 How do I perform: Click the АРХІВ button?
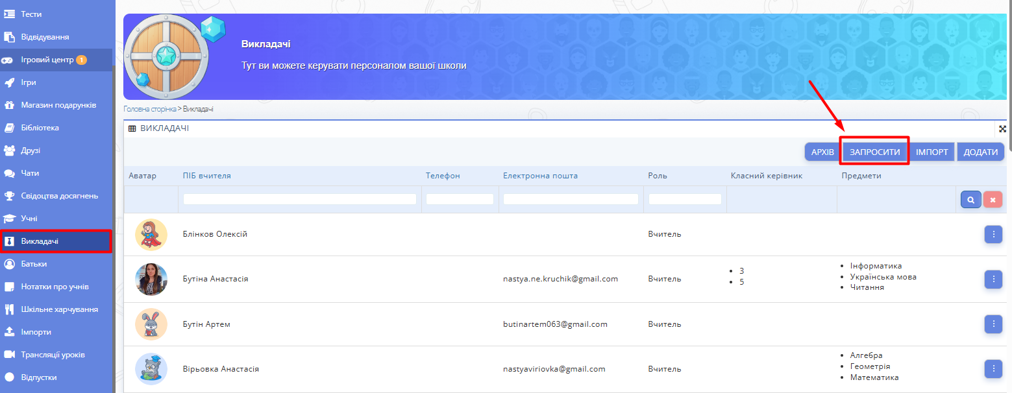click(822, 152)
